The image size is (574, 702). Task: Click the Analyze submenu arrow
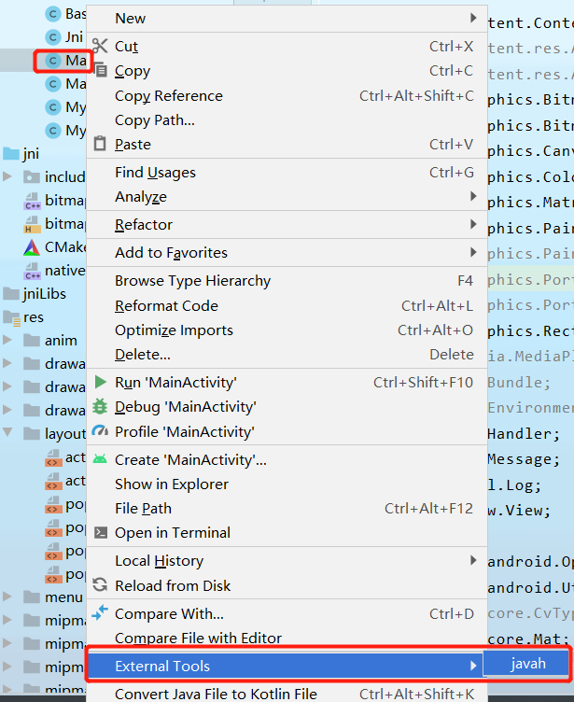[473, 196]
